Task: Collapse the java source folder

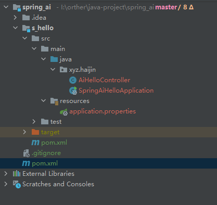Action: [43, 59]
